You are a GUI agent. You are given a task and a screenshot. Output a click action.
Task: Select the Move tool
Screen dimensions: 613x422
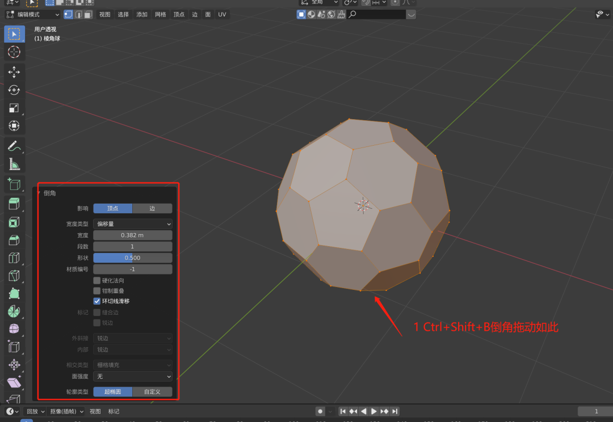click(x=14, y=72)
